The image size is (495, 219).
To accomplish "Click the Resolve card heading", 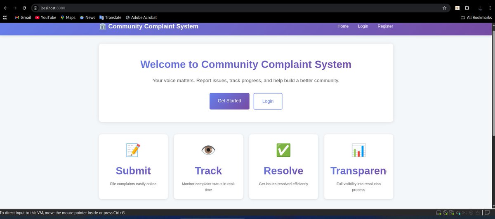I will [x=283, y=171].
